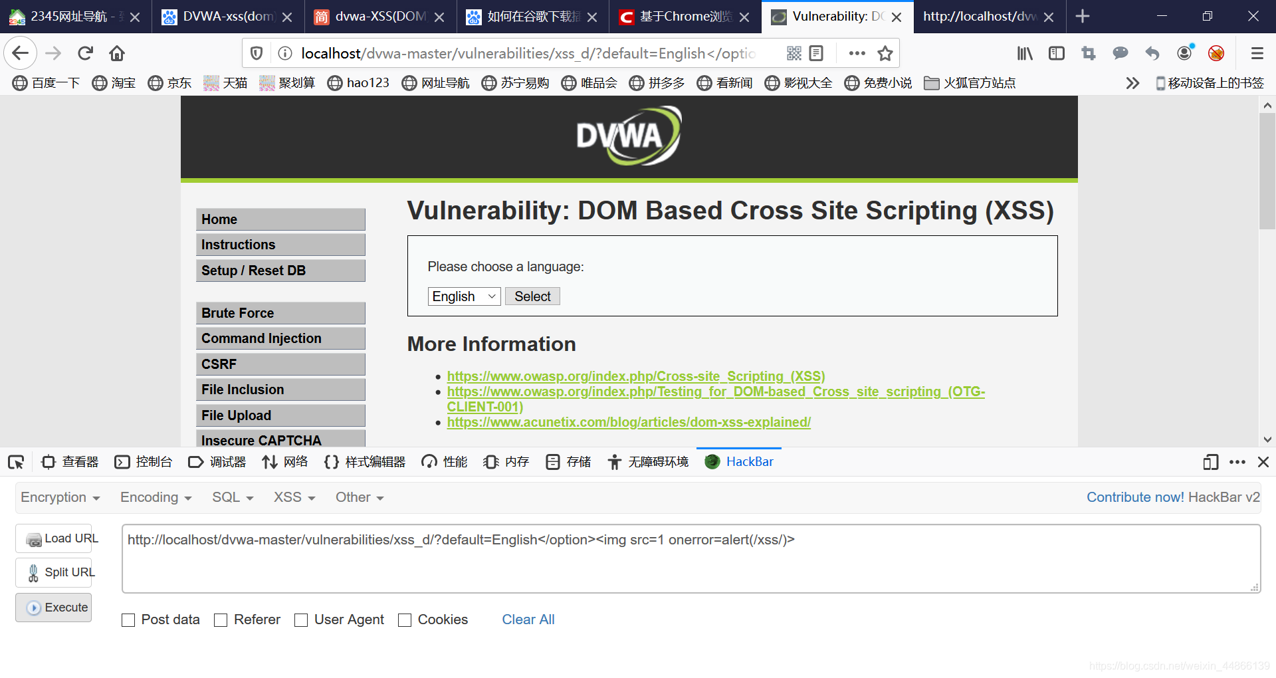The image size is (1276, 678).
Task: Open 火狐官方站点 bookmarks folder
Action: pos(970,83)
